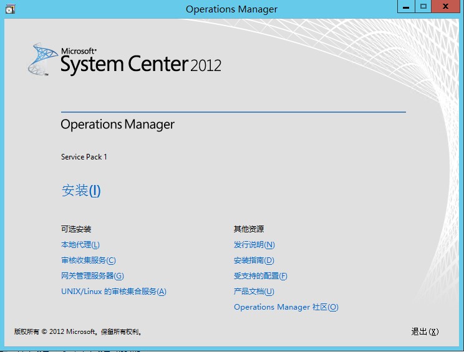
Task: Click the 其他资源 heading text
Action: tap(249, 229)
